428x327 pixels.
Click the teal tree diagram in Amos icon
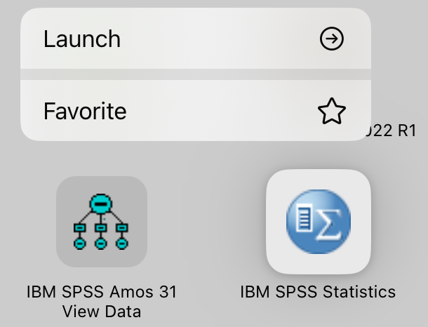pos(102,225)
